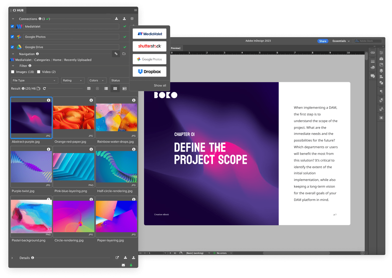The width and height of the screenshot is (392, 278).
Task: Click the InDesign horizontal scrollbar
Action: click(296, 253)
